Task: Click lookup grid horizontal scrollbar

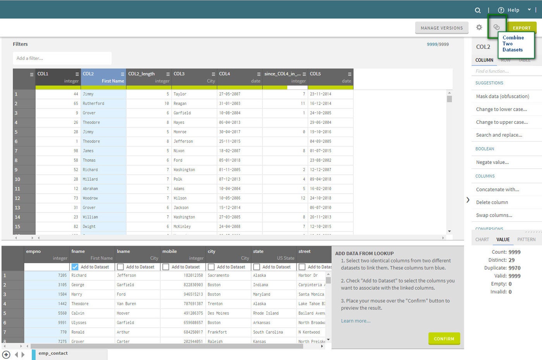Action: (167, 346)
